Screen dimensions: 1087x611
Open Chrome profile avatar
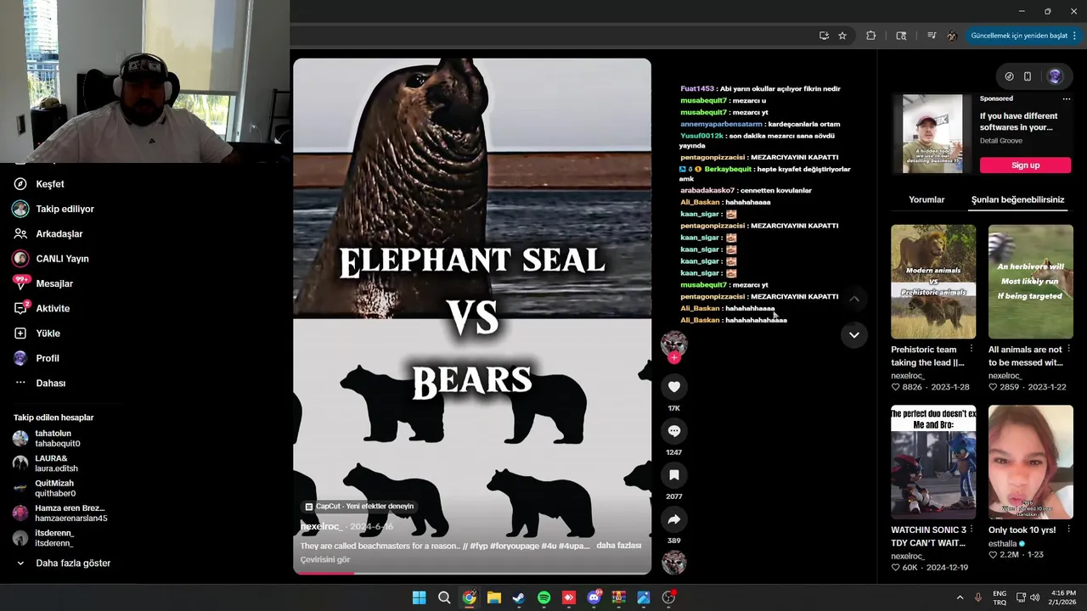(x=952, y=36)
